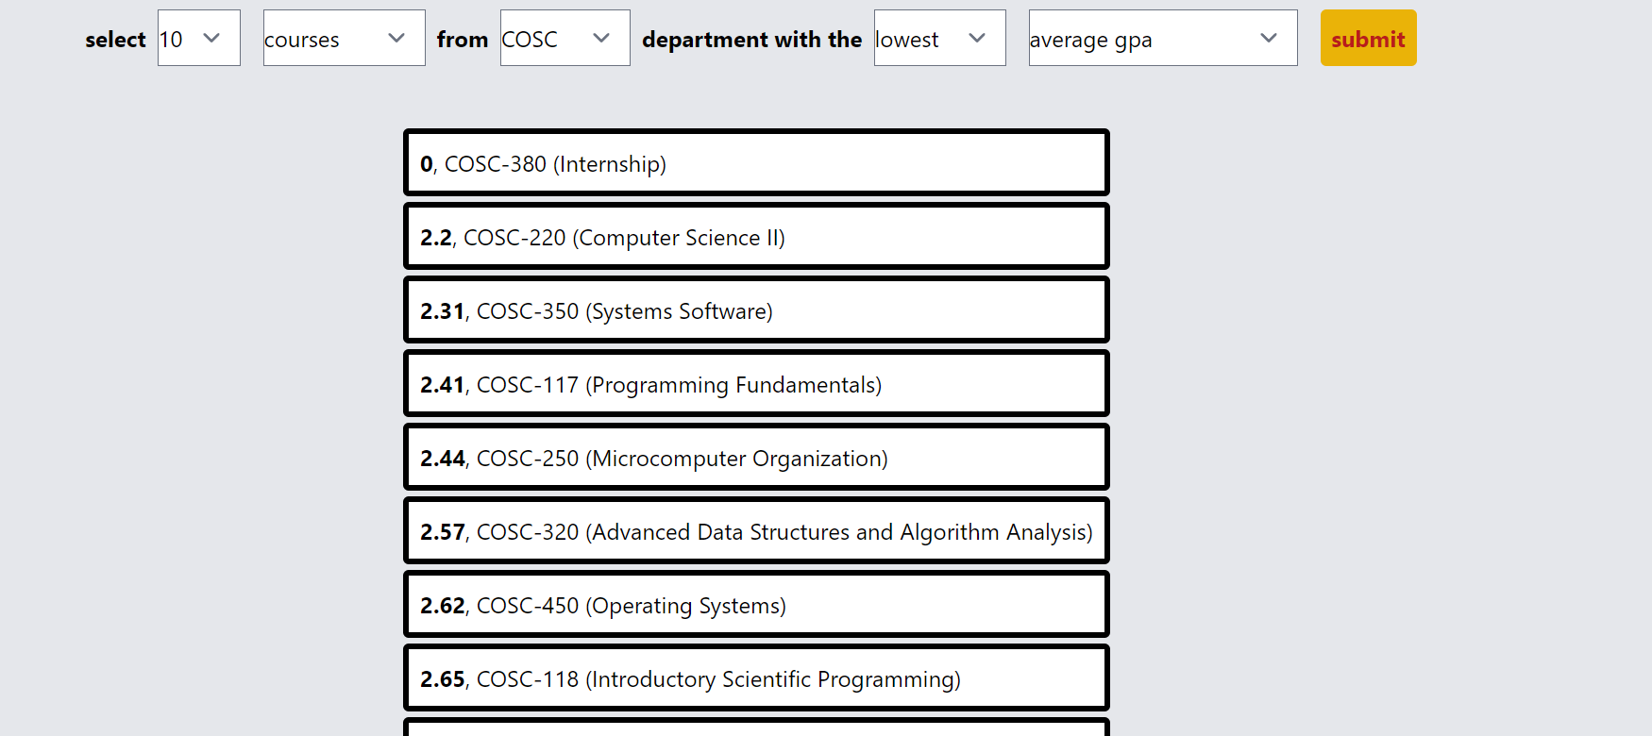The width and height of the screenshot is (1652, 736).
Task: Select the COSC-380 Internship result
Action: (756, 162)
